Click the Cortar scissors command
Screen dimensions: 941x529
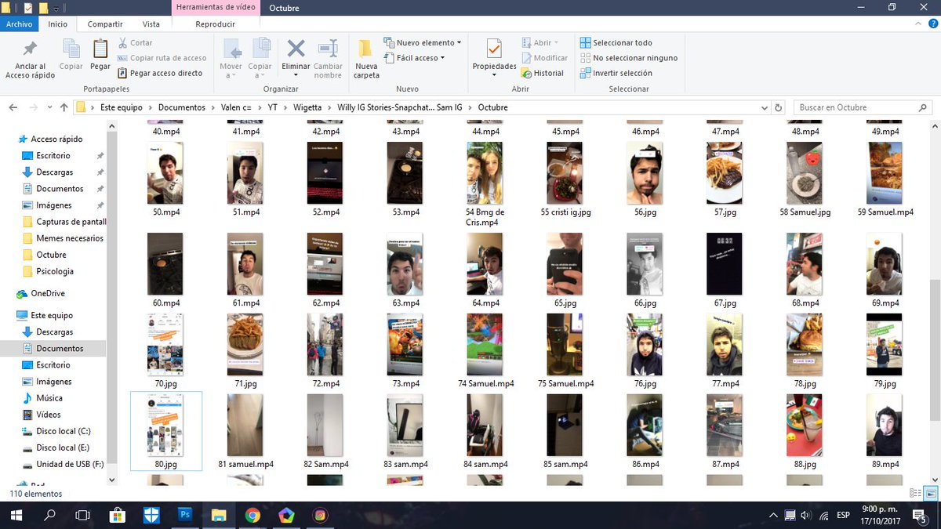tap(136, 43)
